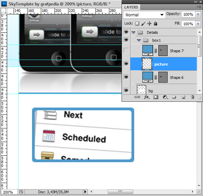Click Shape 7 blue fill color thumbnail
Image resolution: width=203 pixels, height=196 pixels.
tap(147, 51)
